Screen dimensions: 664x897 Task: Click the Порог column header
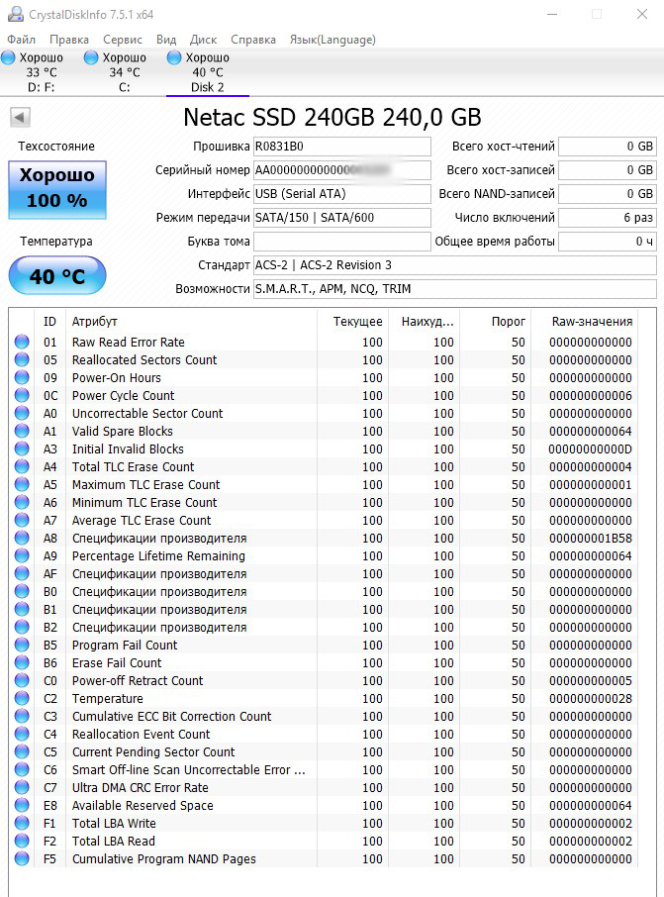click(x=496, y=322)
